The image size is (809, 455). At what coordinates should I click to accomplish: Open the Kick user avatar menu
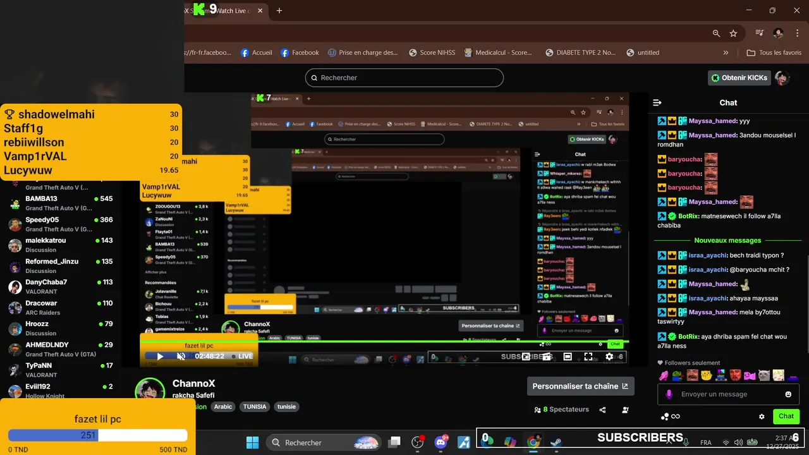(782, 78)
